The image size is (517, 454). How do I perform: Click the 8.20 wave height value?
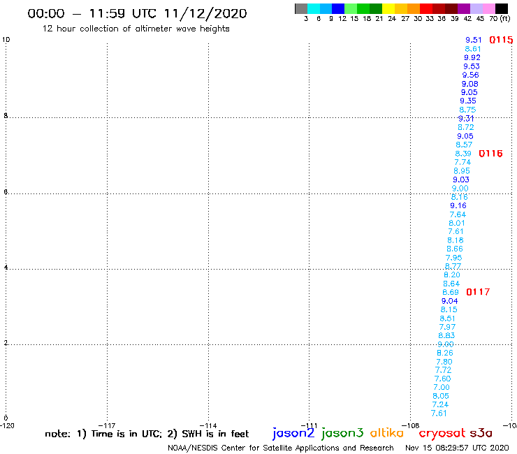tap(452, 275)
